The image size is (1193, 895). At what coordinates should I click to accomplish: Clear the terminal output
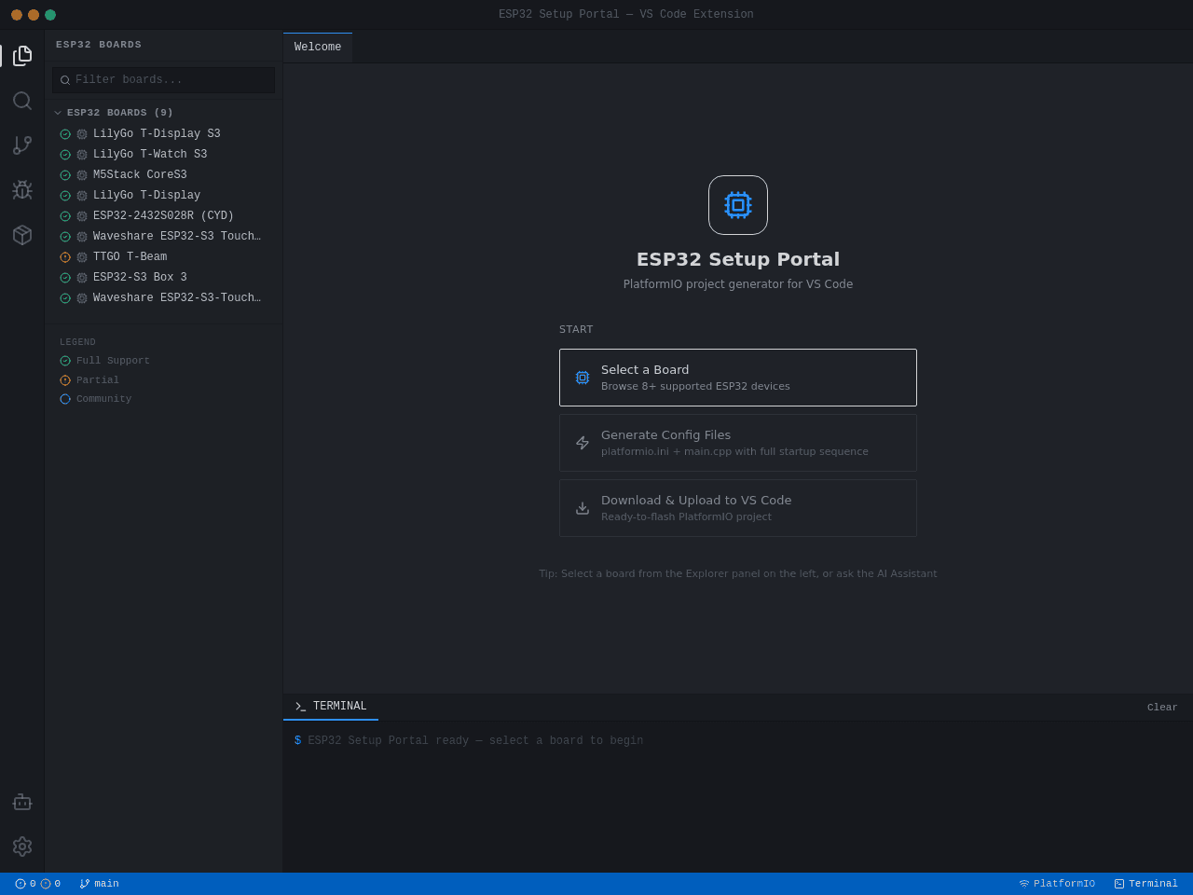click(1162, 708)
